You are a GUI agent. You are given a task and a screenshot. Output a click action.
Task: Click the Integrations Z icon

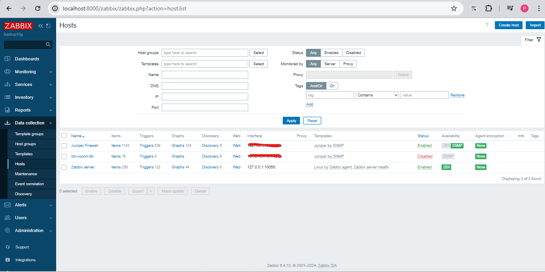[8, 260]
